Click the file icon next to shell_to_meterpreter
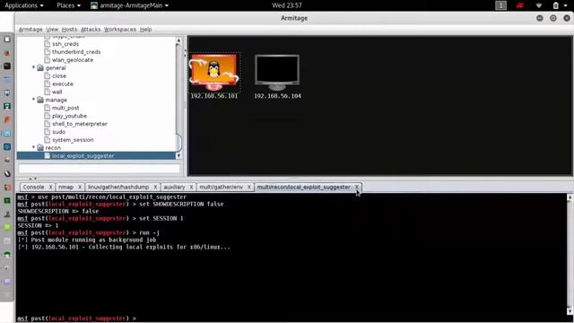This screenshot has width=574, height=323. pyautogui.click(x=47, y=124)
